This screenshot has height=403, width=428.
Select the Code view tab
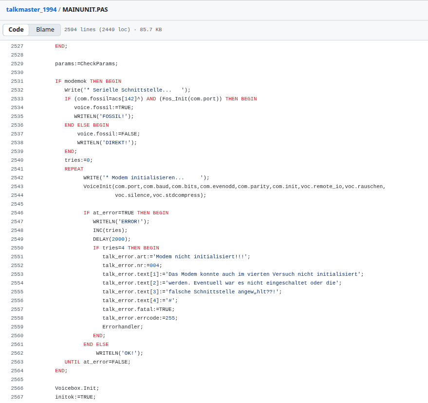(x=16, y=30)
